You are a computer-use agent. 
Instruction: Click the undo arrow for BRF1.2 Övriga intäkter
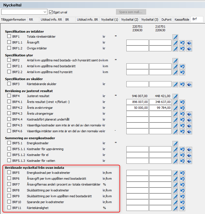182,49
